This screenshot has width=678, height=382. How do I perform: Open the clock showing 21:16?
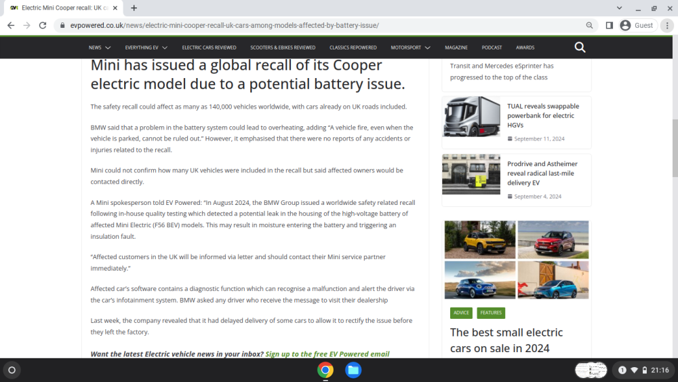(x=660, y=370)
